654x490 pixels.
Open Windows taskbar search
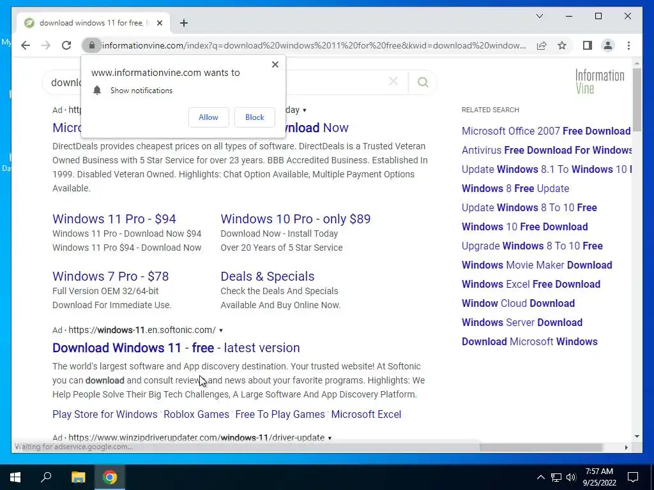(46, 477)
